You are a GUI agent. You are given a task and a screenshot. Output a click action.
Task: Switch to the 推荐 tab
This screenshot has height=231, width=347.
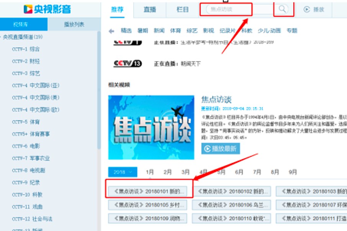point(117,10)
